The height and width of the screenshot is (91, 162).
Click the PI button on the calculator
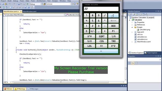[113, 31]
